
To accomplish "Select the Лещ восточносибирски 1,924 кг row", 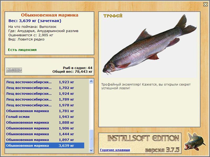I will tap(45, 93).
